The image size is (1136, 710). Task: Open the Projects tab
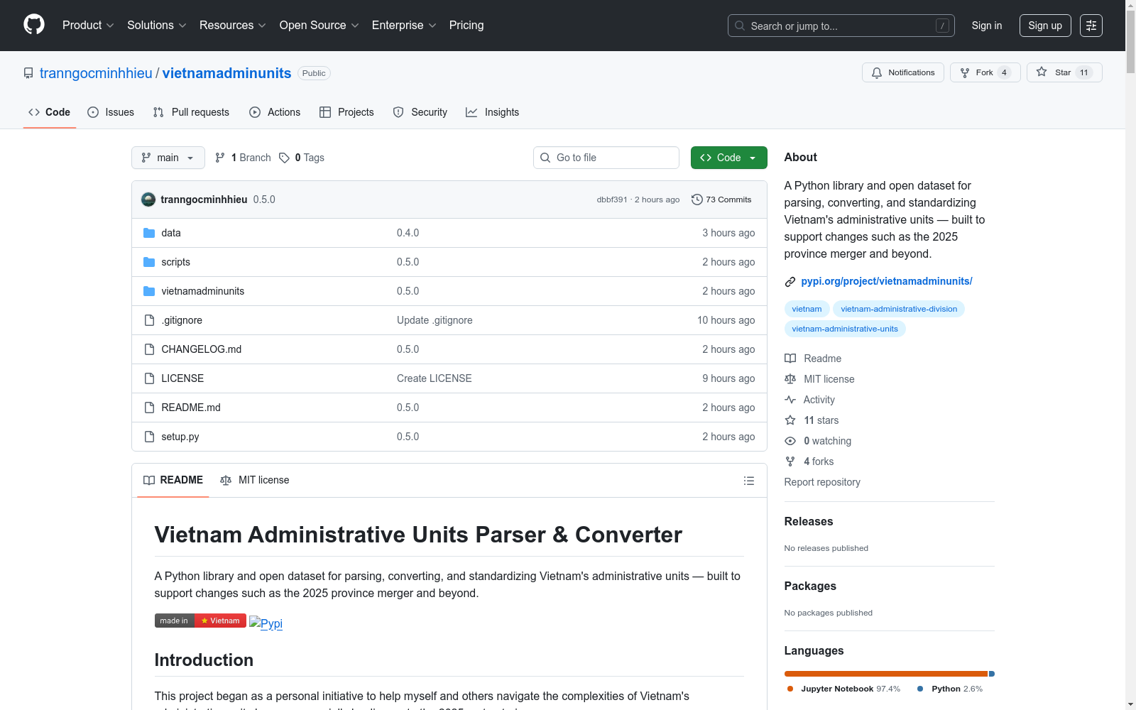pos(346,112)
